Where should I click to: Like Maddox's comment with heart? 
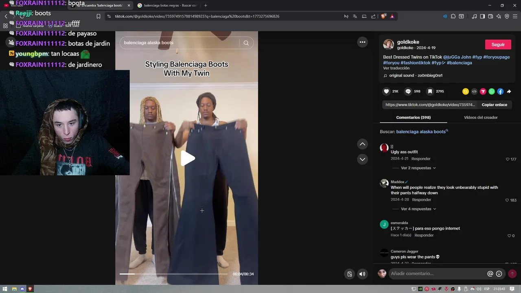tap(507, 200)
